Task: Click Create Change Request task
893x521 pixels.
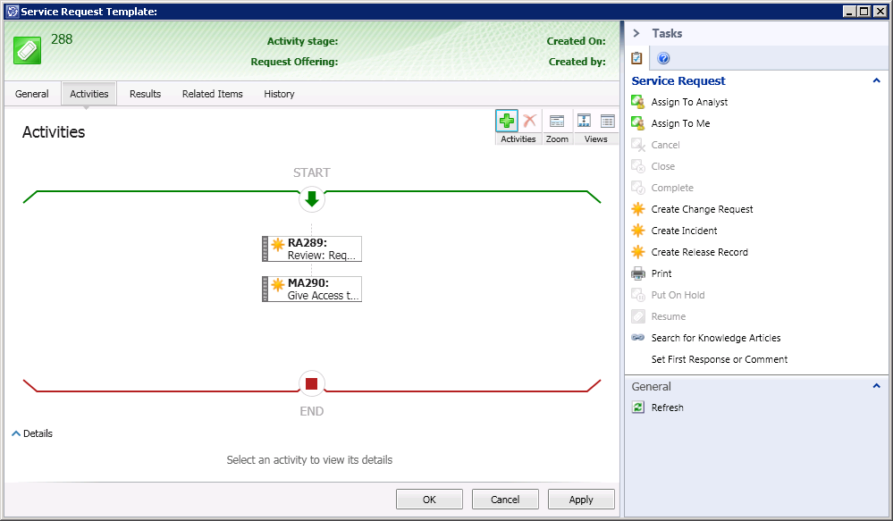Action: click(x=702, y=209)
